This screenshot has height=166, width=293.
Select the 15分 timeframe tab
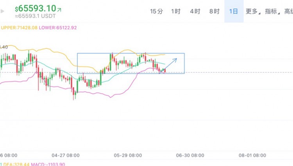[x=156, y=11]
